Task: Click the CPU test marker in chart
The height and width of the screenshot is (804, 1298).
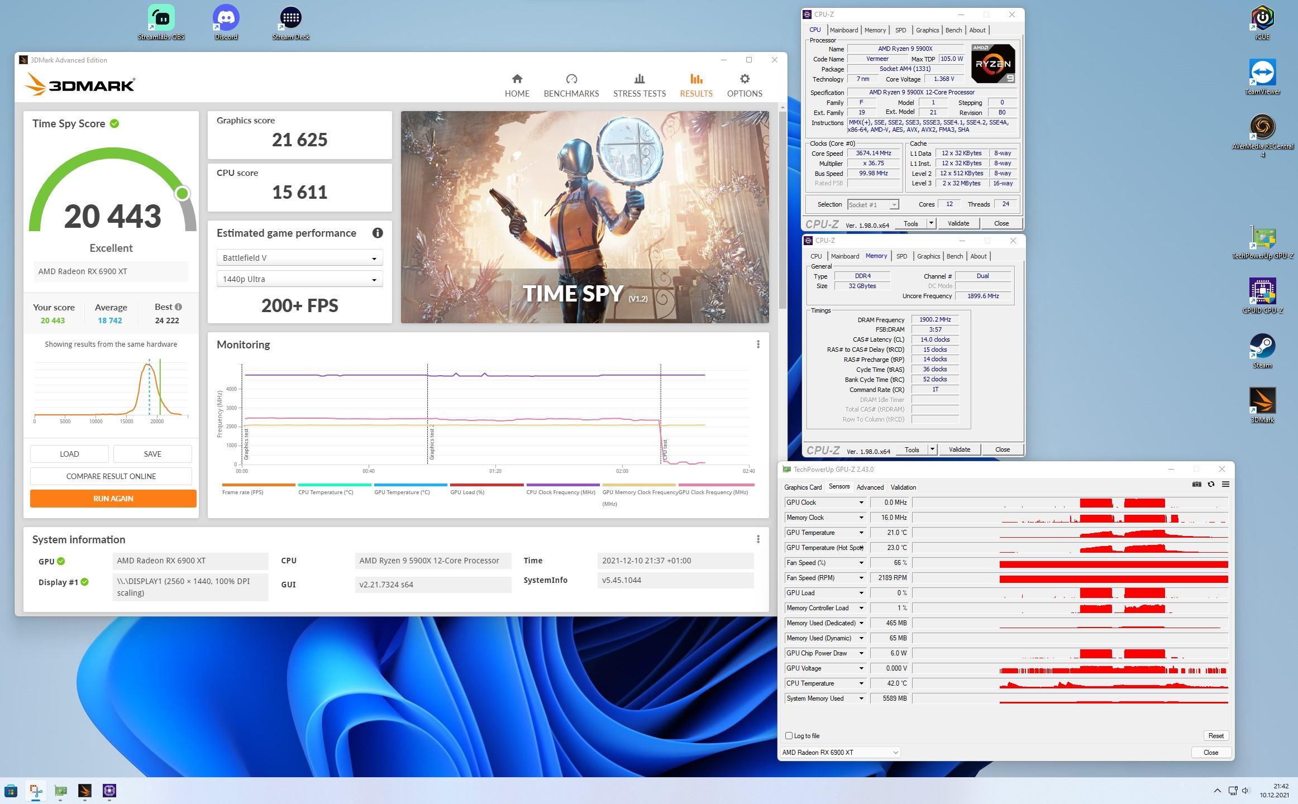Action: click(x=665, y=450)
